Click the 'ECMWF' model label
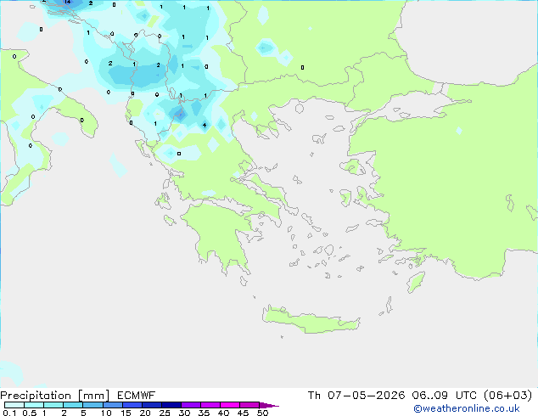 [137, 396]
